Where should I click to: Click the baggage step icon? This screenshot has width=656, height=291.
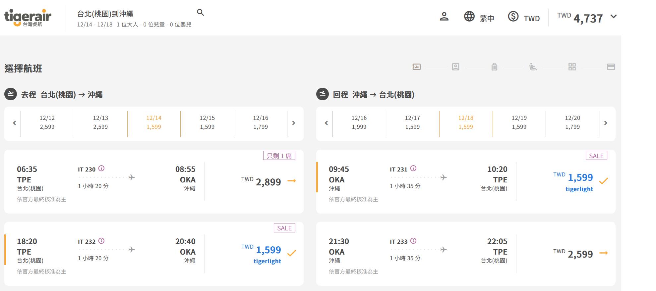click(x=494, y=67)
